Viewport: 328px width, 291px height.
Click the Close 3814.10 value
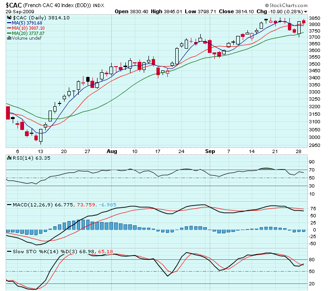click(236, 11)
